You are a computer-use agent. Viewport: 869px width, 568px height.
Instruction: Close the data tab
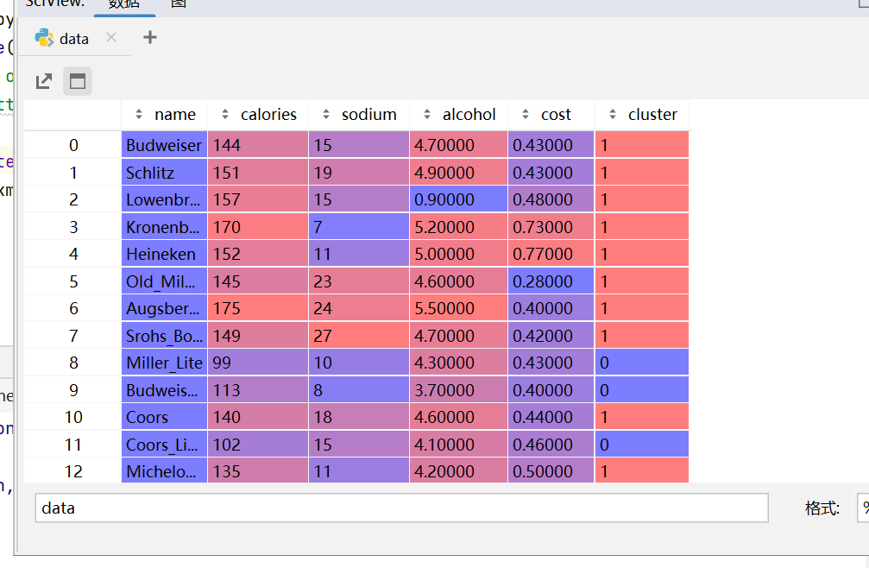click(x=111, y=37)
